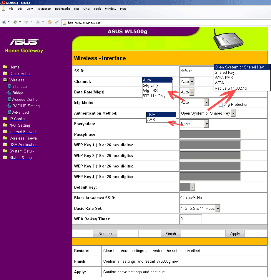Click the NAT Setting folder icon
The width and height of the screenshot is (271, 280).
coord(5,125)
